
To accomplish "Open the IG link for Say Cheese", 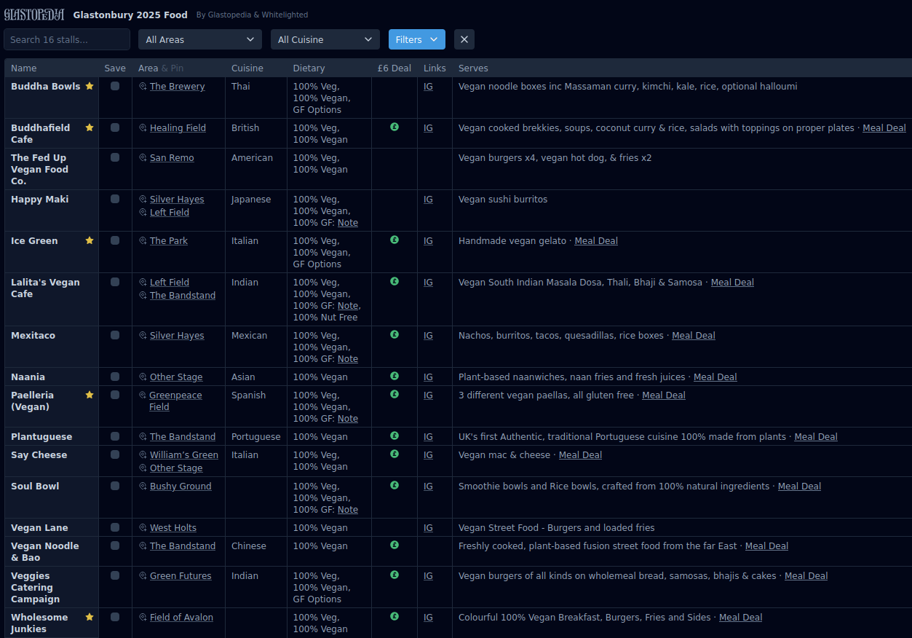I will pyautogui.click(x=428, y=455).
